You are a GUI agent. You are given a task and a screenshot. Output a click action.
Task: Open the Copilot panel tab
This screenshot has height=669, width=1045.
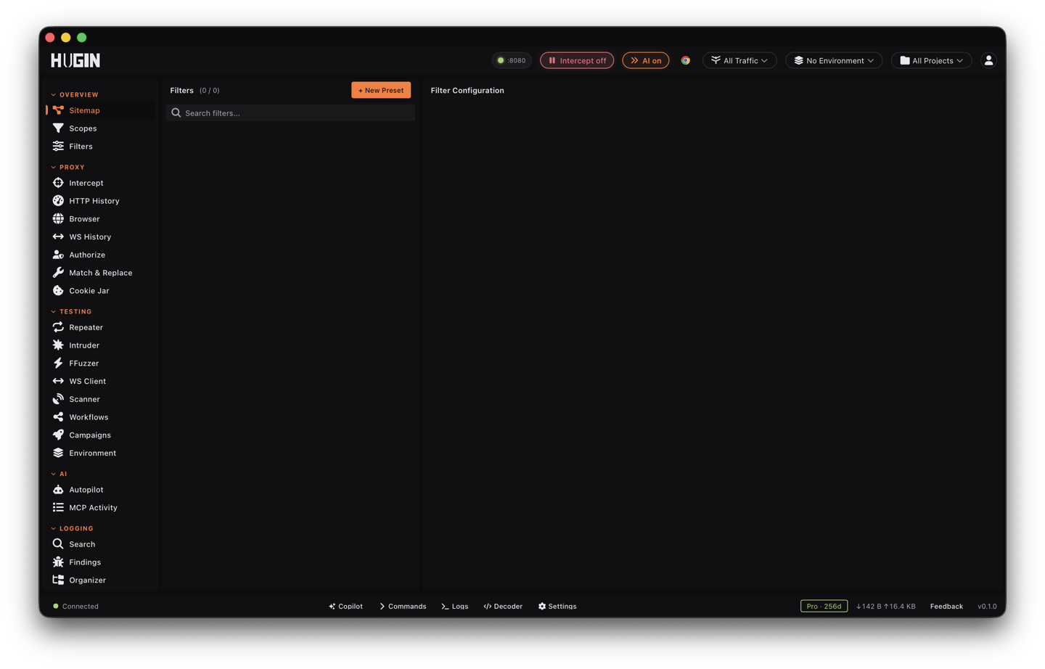345,607
